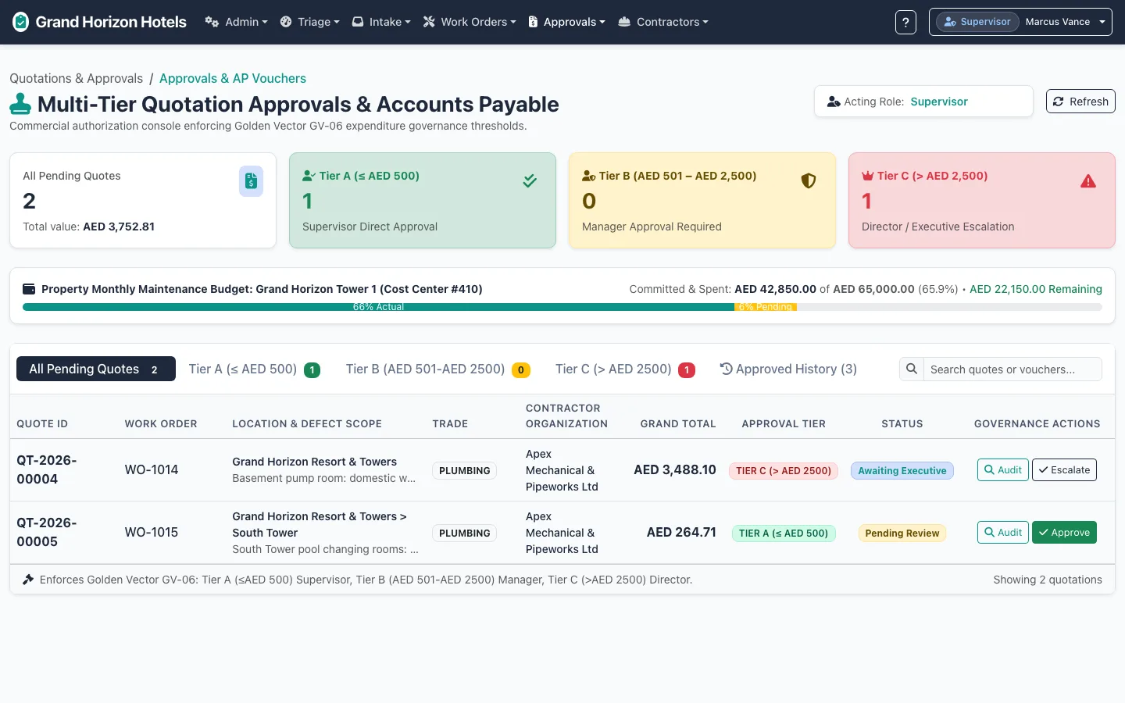Click the maintenance budget progress bar
The height and width of the screenshot is (703, 1125).
[562, 307]
